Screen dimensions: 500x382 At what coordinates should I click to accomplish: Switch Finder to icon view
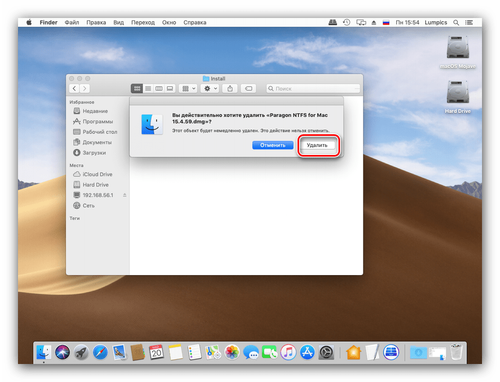pos(137,88)
